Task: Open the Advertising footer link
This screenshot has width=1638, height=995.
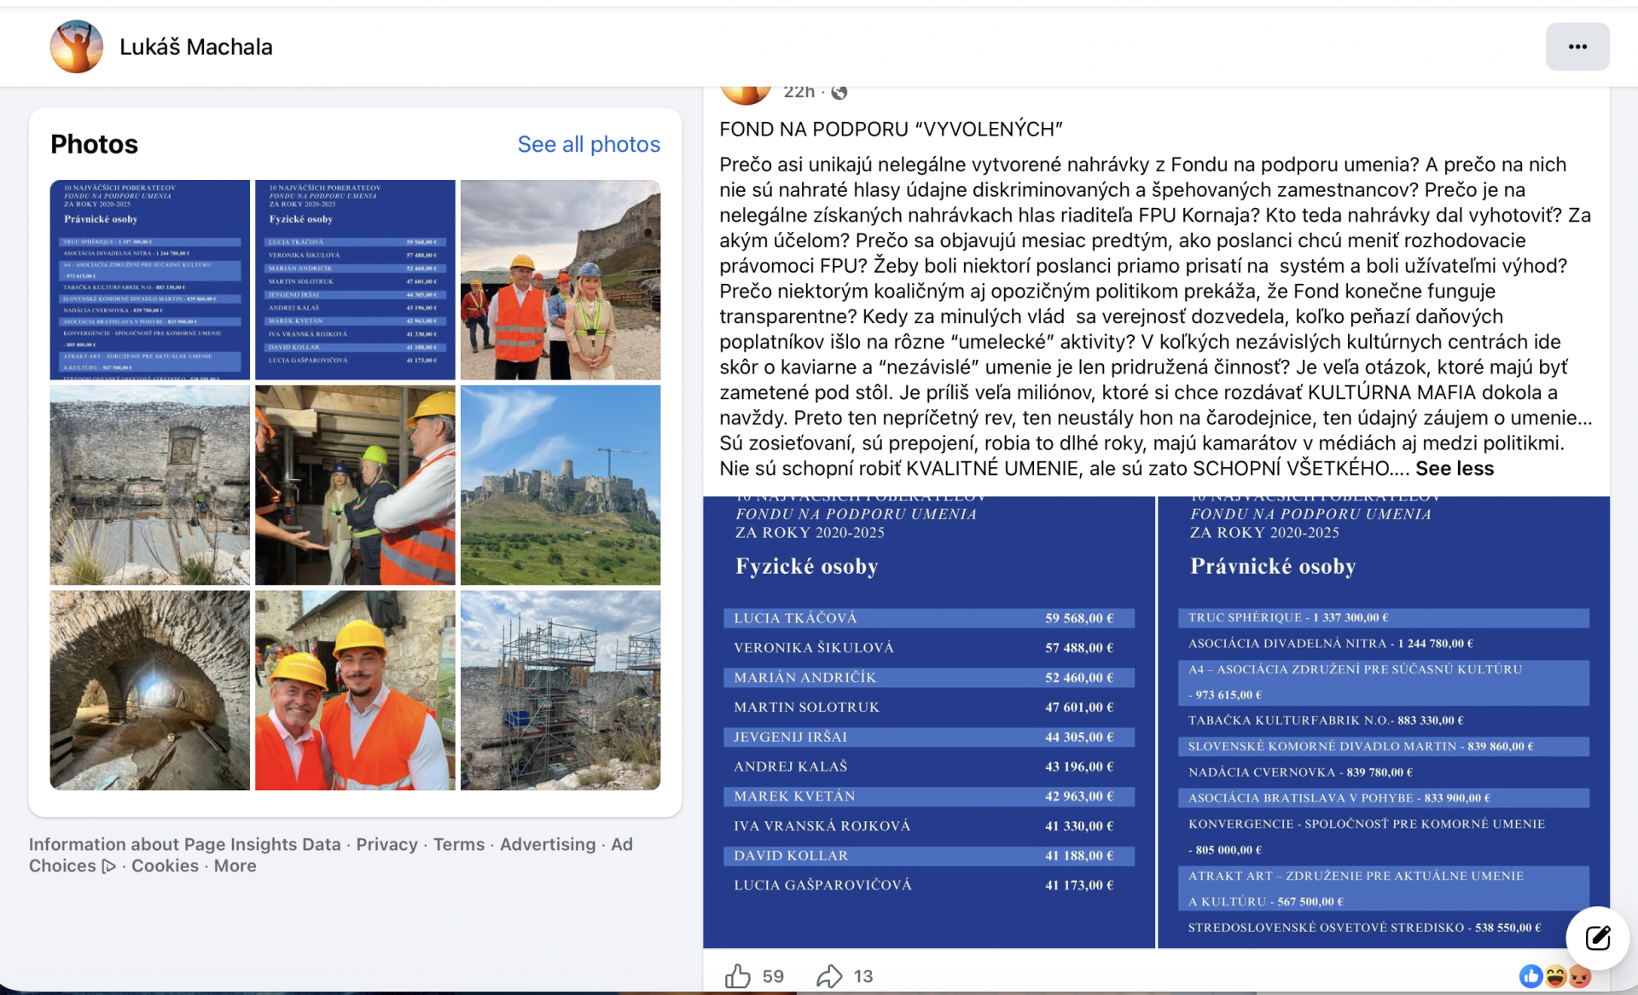Action: [548, 844]
